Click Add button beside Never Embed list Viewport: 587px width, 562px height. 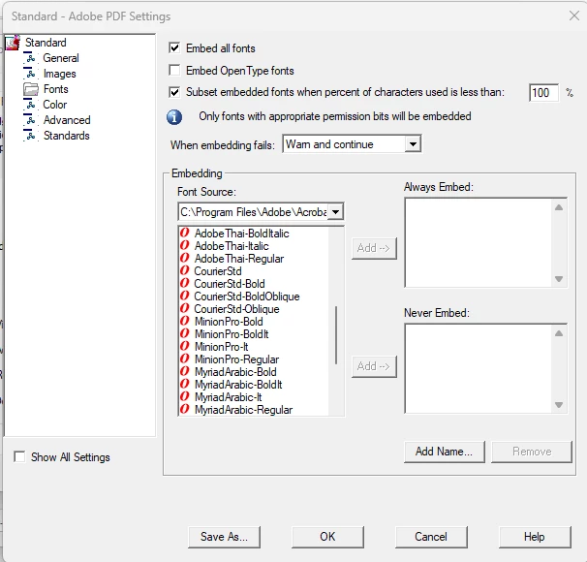coord(374,366)
